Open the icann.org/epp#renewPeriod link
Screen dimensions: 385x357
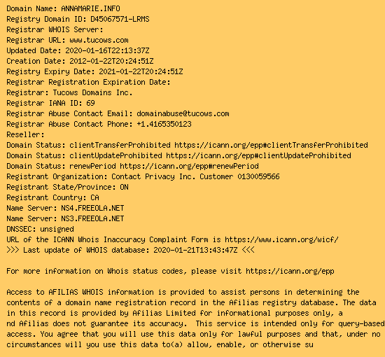(x=189, y=166)
